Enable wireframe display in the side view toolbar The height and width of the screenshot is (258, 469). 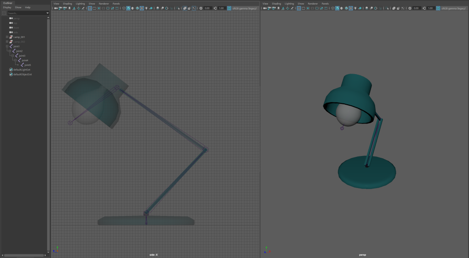pyautogui.click(x=123, y=8)
